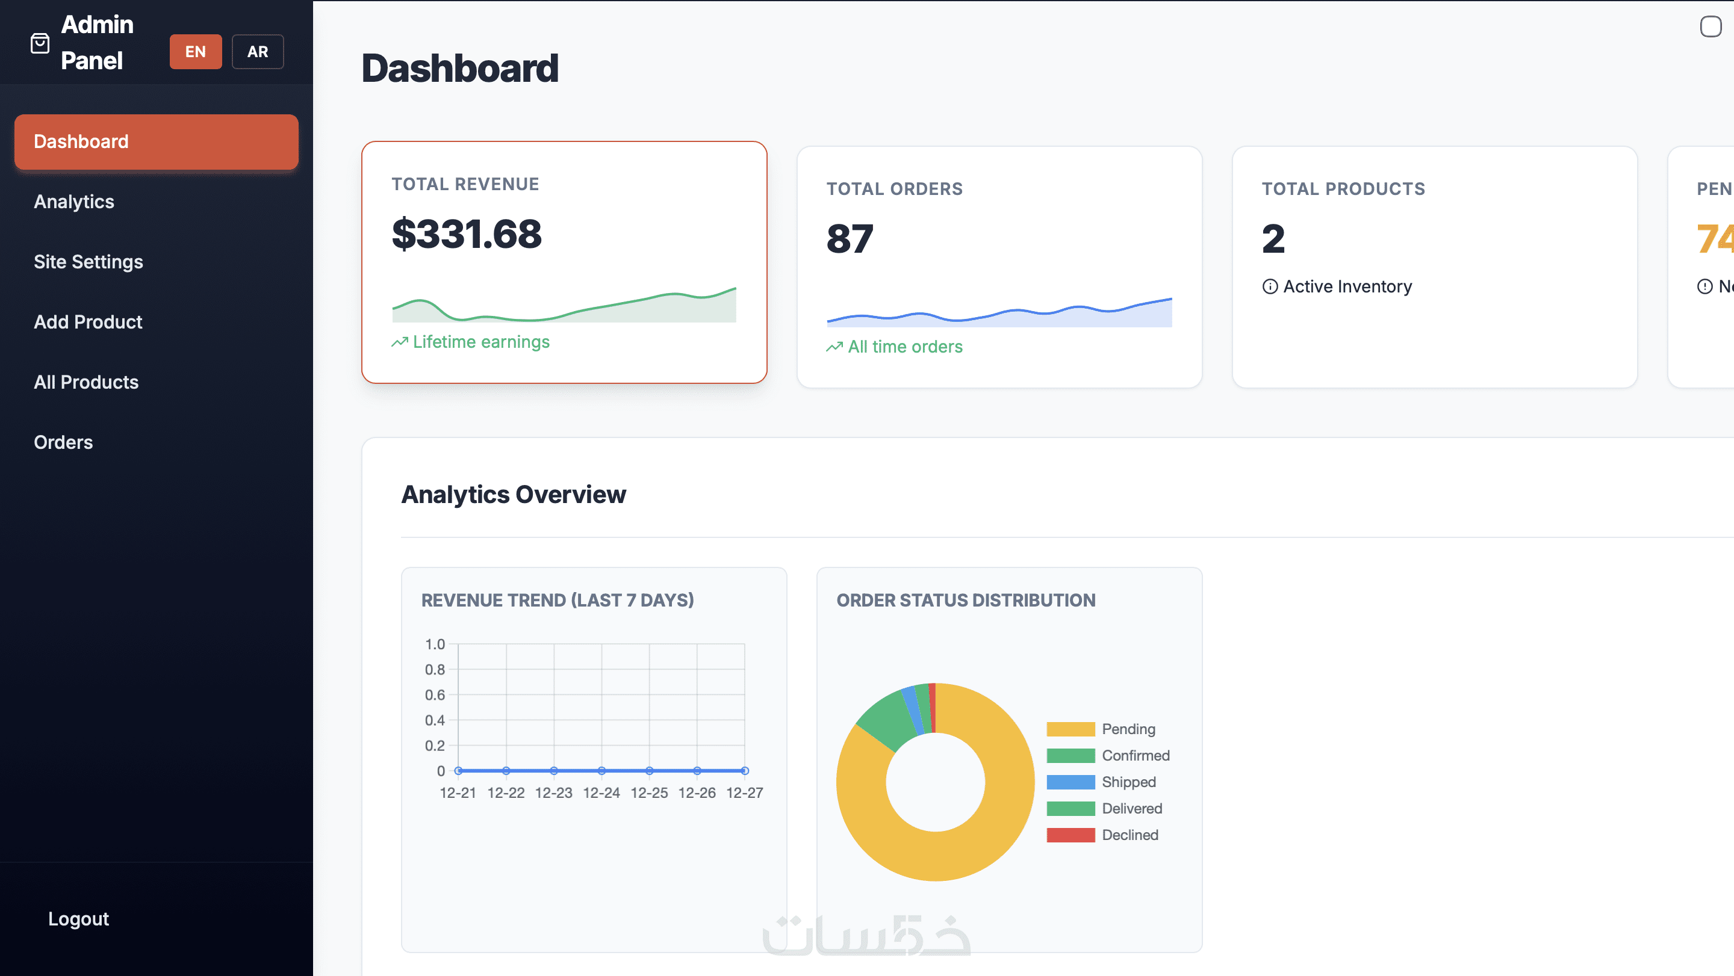The image size is (1734, 976).
Task: Select the Dashboard sidebar item
Action: click(156, 142)
